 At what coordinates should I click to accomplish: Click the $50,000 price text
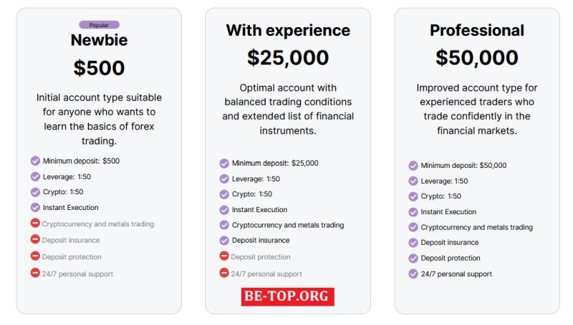pos(477,58)
